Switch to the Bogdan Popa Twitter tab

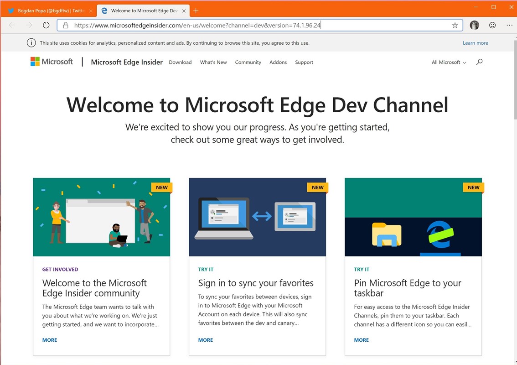[48, 10]
